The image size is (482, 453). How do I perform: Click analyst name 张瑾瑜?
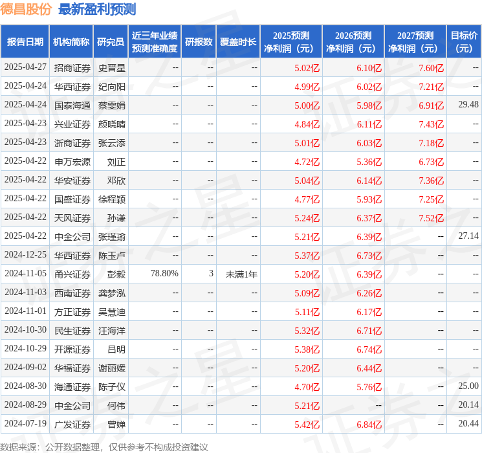tap(112, 237)
